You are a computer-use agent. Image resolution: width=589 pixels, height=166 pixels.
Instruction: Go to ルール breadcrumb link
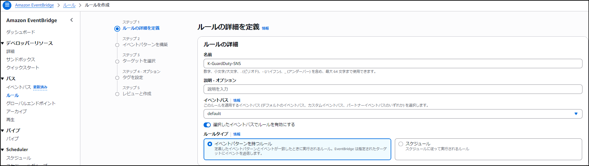(x=69, y=5)
